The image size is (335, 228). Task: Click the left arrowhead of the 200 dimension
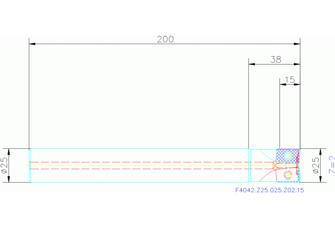click(32, 44)
